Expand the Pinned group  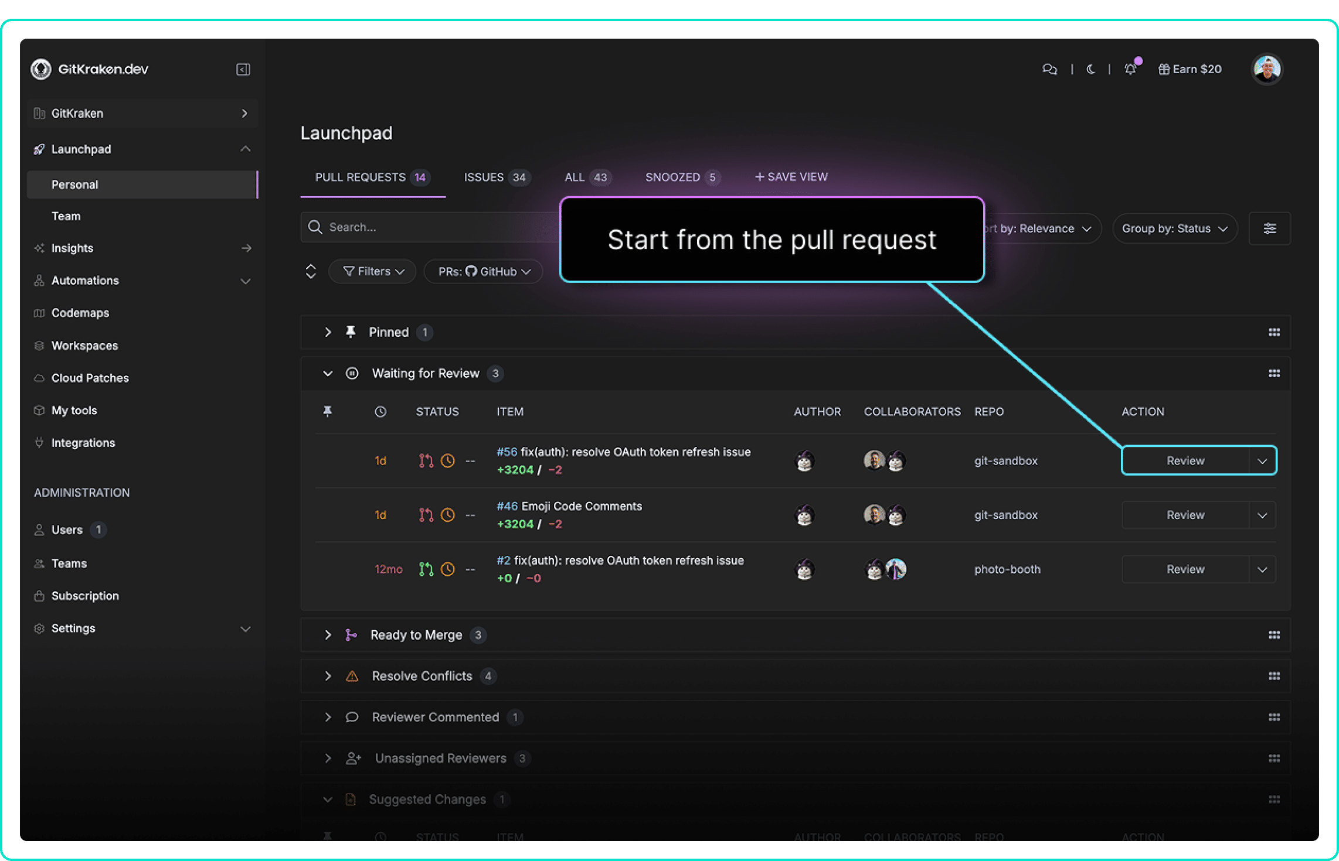[328, 332]
